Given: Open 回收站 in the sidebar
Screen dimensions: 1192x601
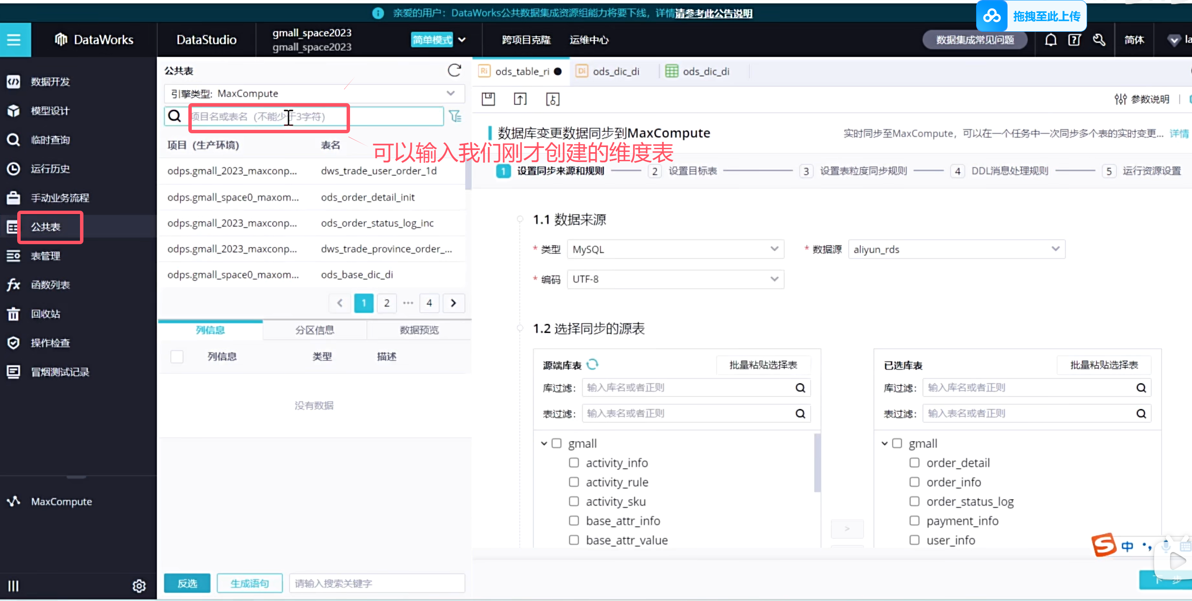Looking at the screenshot, I should click(45, 314).
